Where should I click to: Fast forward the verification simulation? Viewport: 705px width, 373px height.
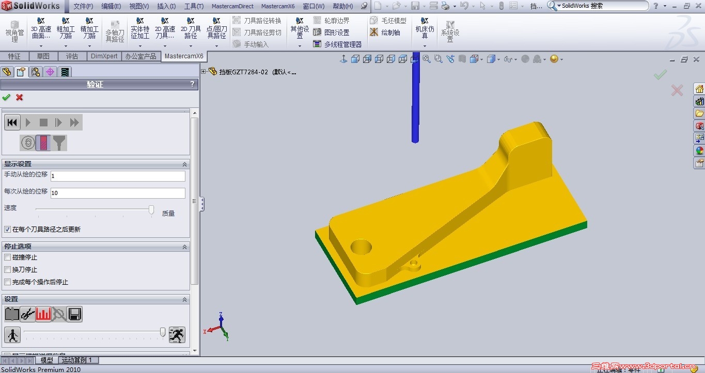point(74,122)
